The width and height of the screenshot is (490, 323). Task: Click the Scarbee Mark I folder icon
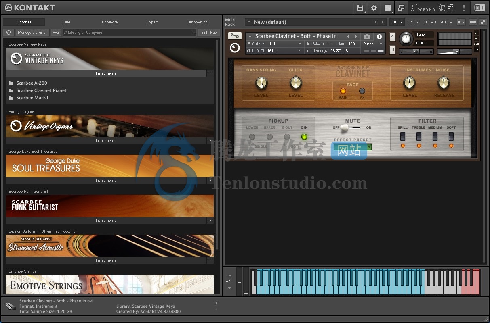(x=11, y=98)
